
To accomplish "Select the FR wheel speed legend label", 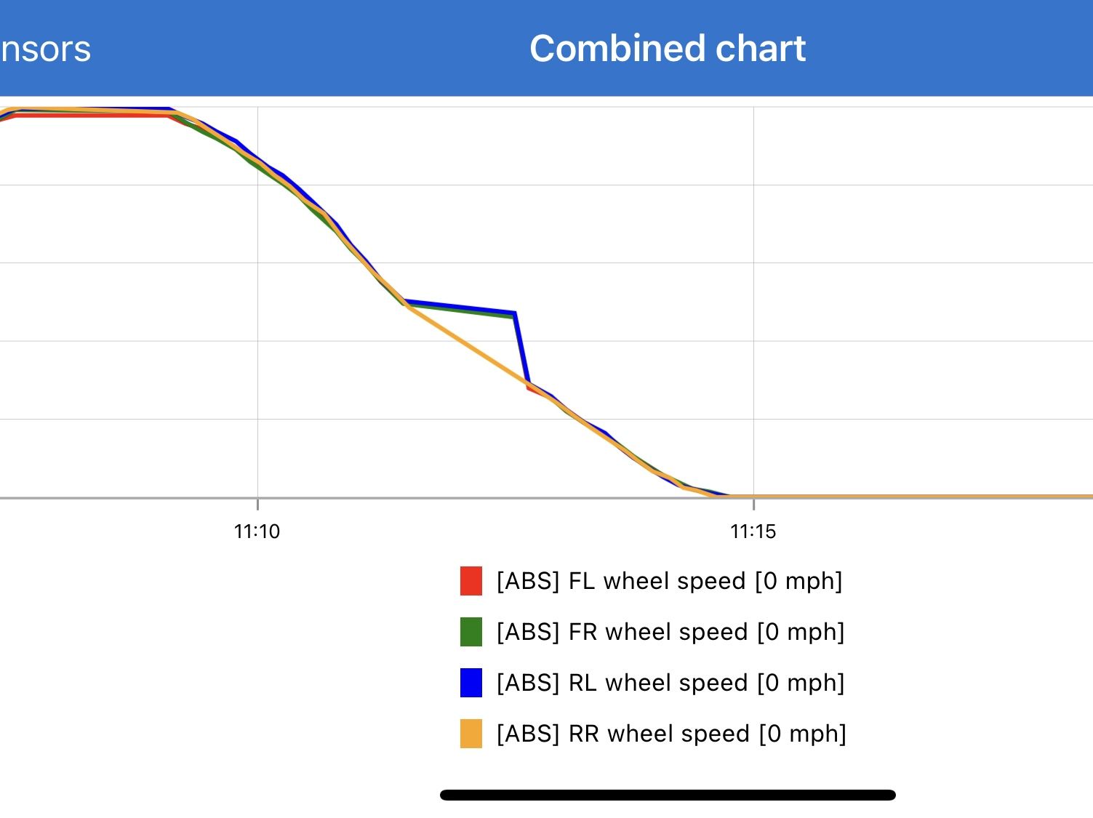I will coord(670,632).
